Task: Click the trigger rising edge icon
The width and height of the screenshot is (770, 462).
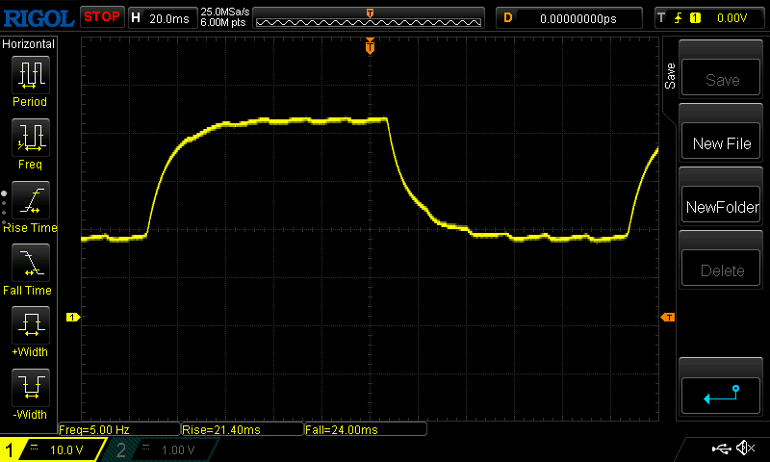Action: pos(679,18)
